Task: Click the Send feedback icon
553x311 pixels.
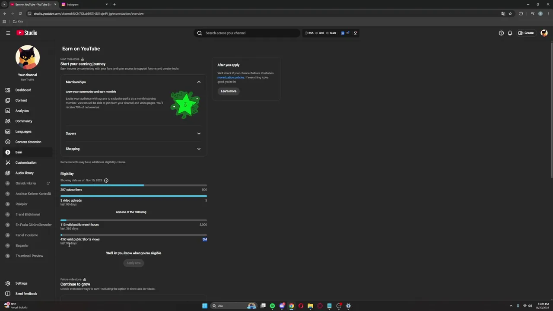Action: pyautogui.click(x=8, y=294)
